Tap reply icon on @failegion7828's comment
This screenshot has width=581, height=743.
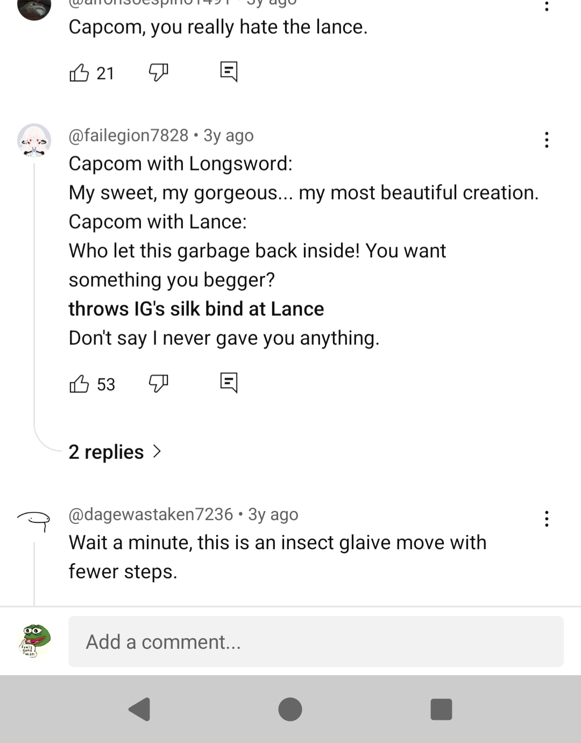(229, 383)
